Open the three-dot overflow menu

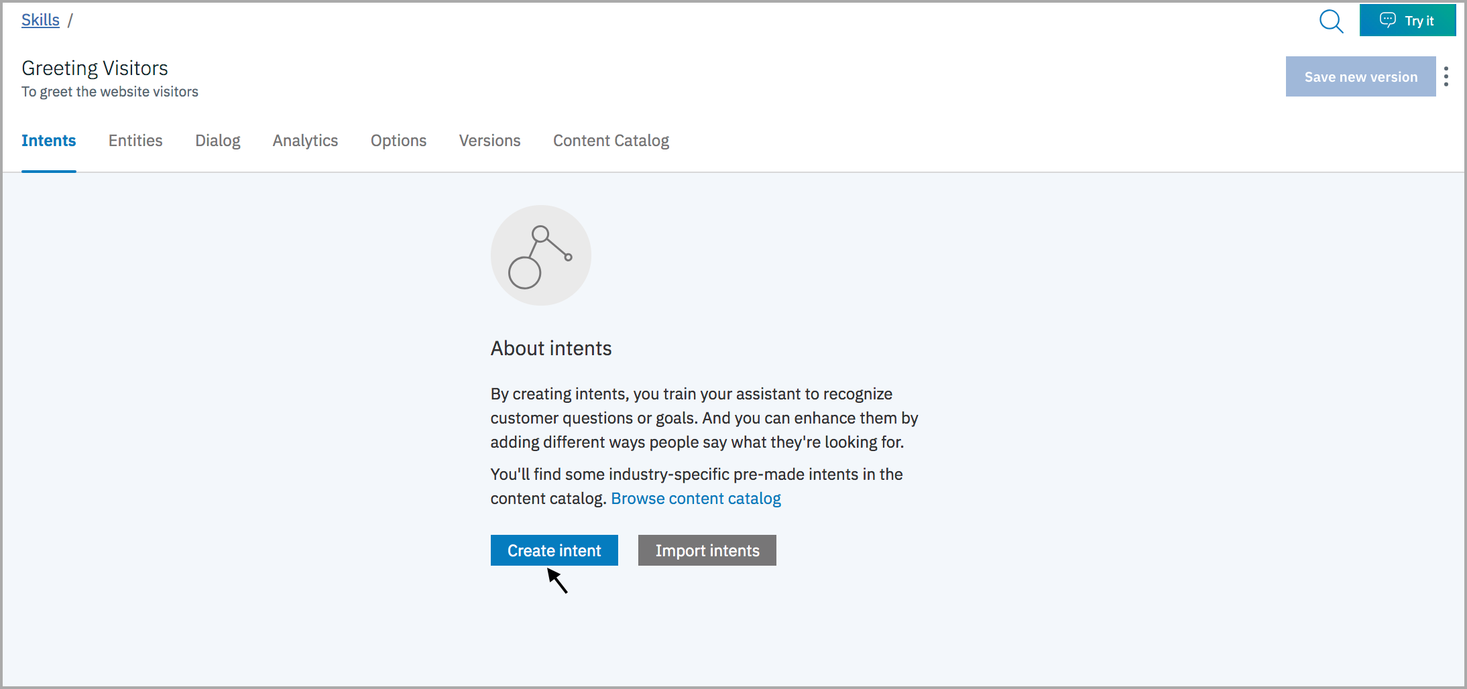tap(1448, 76)
